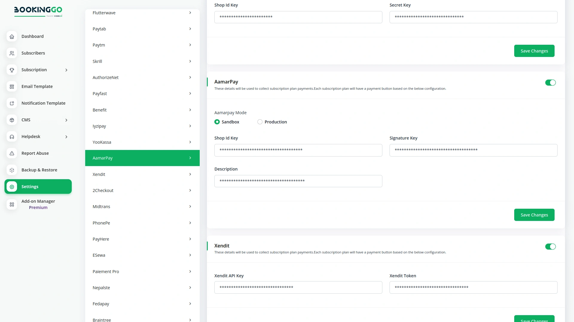Switch to the 2Checkout settings entry
The width and height of the screenshot is (574, 322).
coord(142,190)
